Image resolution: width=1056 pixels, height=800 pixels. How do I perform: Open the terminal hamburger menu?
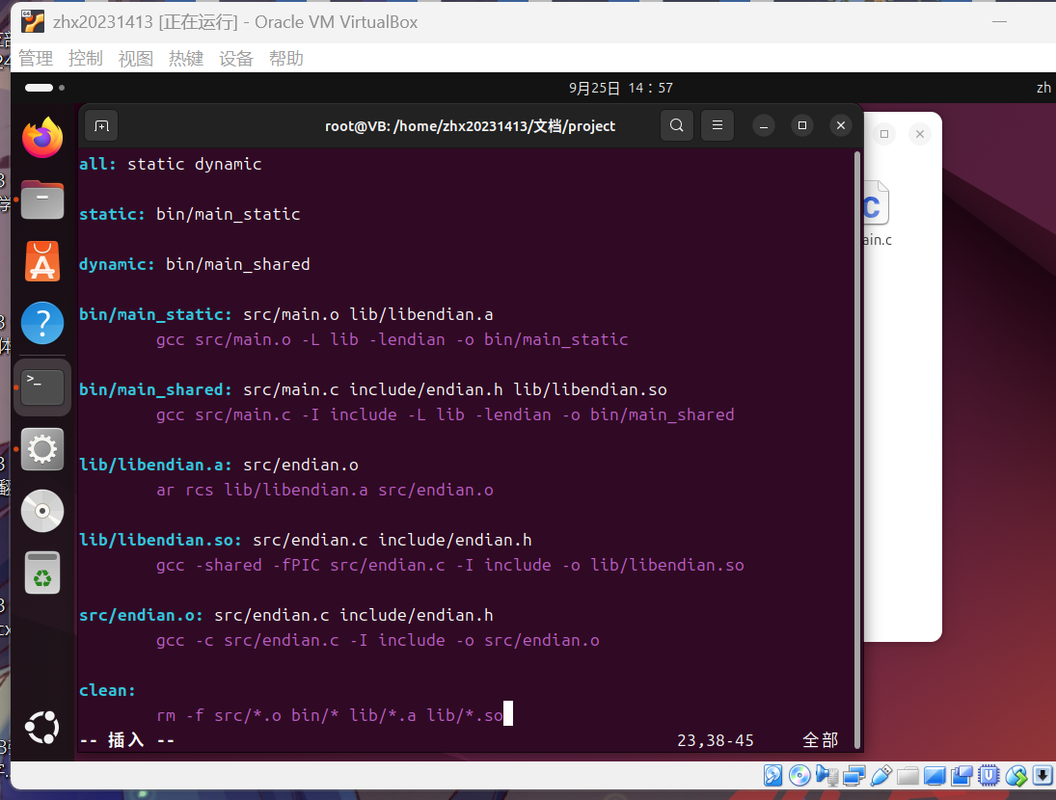click(718, 125)
